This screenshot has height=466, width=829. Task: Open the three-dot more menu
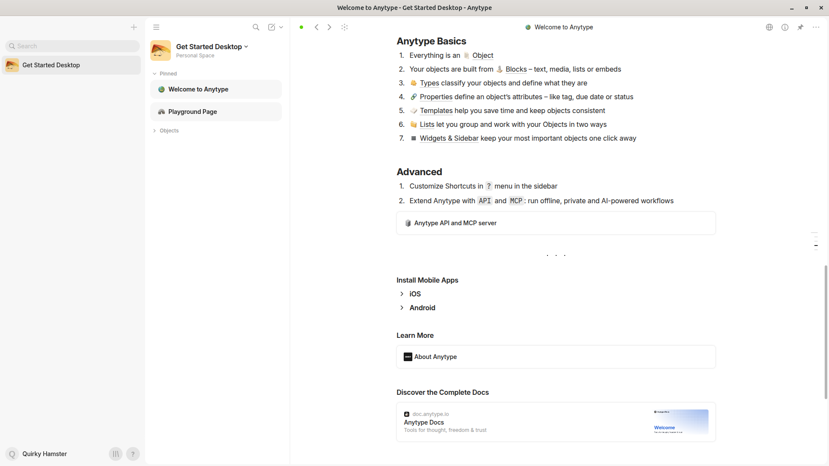(x=816, y=27)
